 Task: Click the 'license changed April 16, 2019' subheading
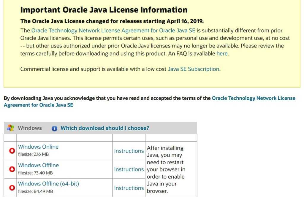point(112,21)
